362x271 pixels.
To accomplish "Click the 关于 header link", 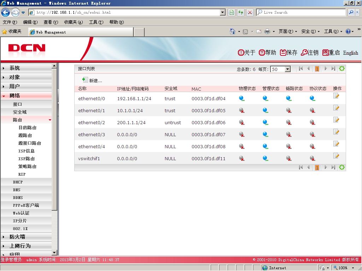I will (246, 53).
